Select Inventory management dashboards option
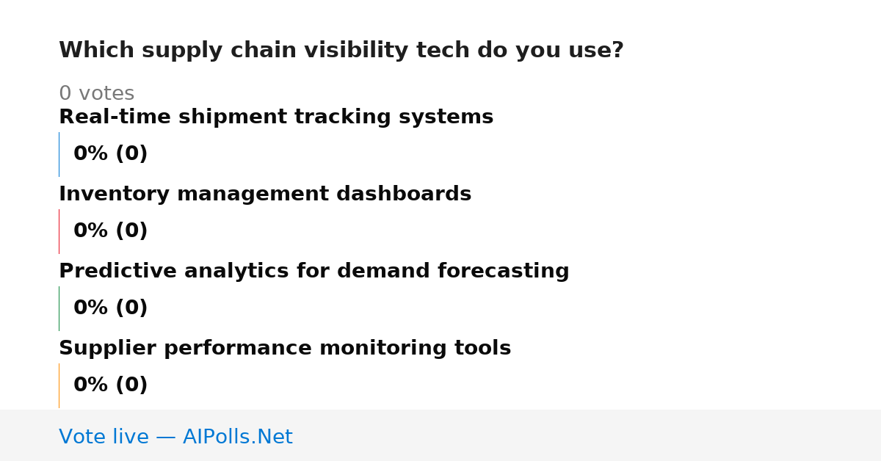Screen dimensions: 881x461 pos(265,195)
